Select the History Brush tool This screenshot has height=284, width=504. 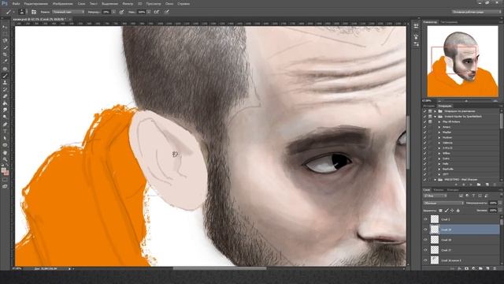point(5,89)
